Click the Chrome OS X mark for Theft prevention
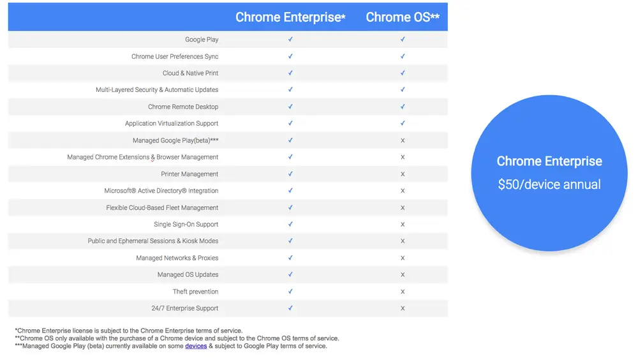 coord(403,292)
